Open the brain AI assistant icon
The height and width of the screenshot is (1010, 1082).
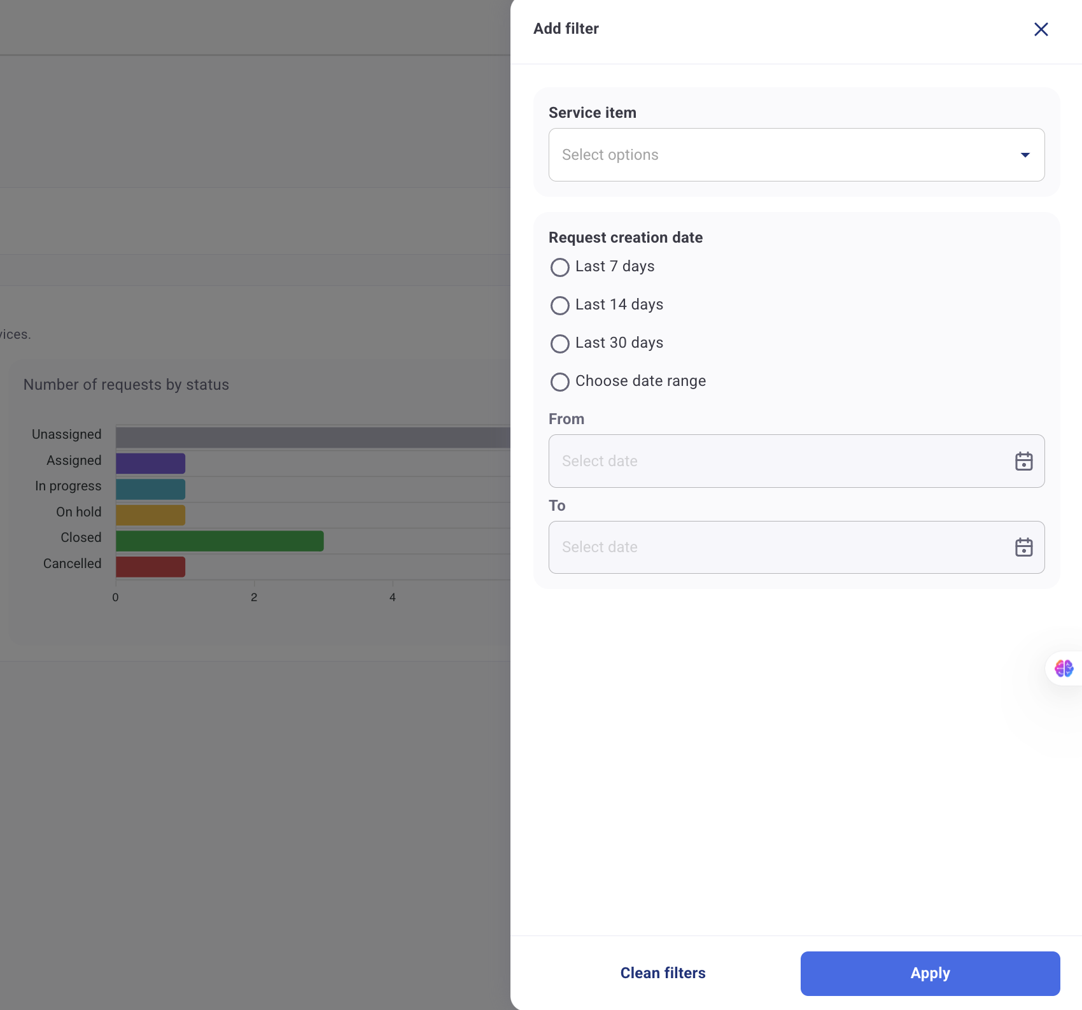point(1064,668)
